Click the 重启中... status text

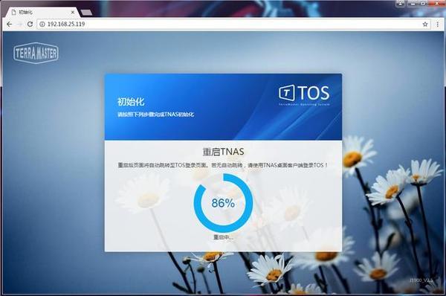[223, 237]
